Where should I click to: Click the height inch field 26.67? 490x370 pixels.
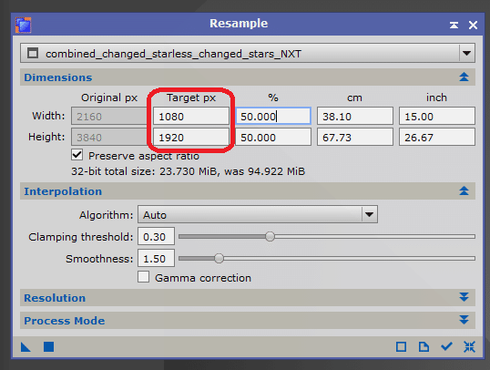pos(437,137)
